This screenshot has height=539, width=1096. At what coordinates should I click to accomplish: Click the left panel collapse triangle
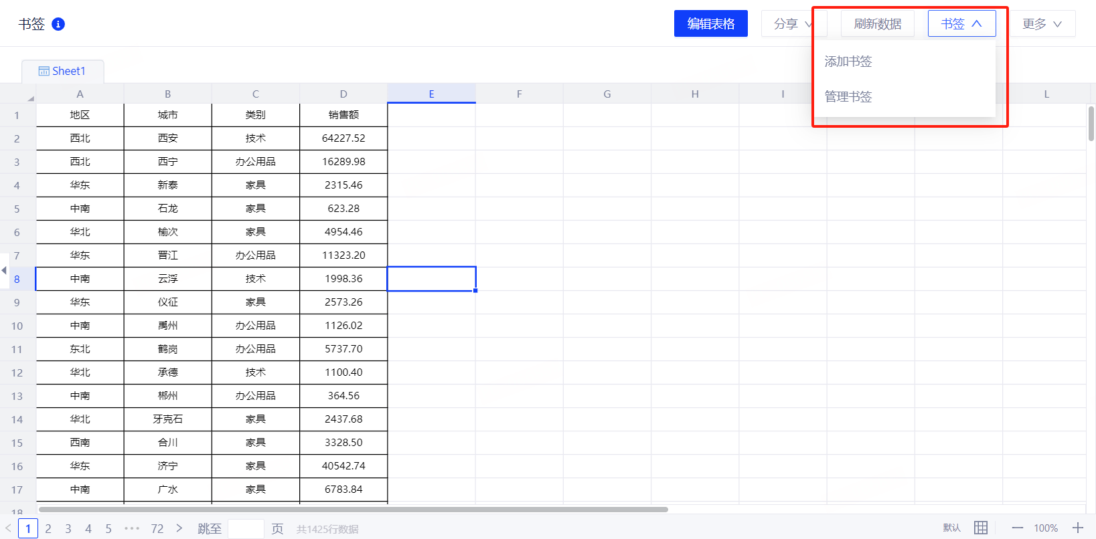(x=4, y=270)
